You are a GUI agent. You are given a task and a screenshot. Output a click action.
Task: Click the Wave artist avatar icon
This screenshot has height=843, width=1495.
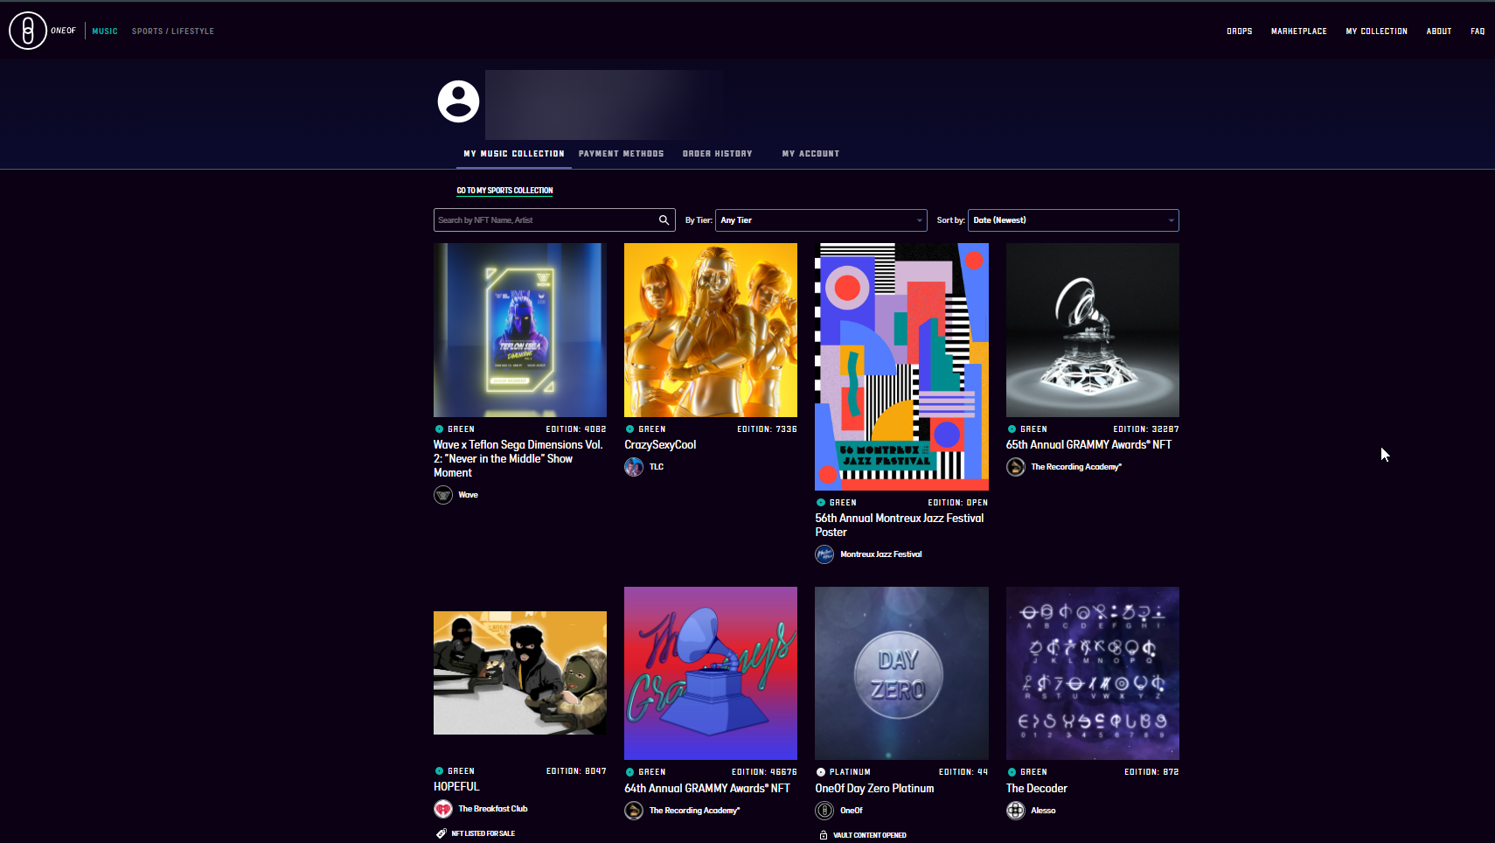point(443,495)
